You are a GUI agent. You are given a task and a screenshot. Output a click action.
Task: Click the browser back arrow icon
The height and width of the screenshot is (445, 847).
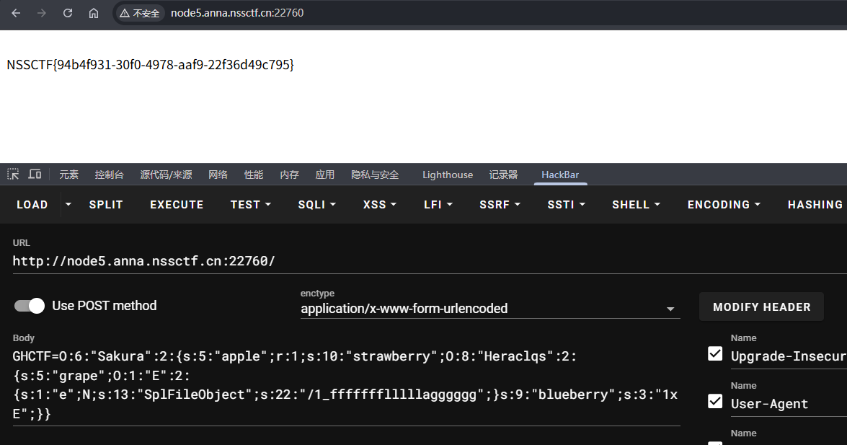click(16, 13)
